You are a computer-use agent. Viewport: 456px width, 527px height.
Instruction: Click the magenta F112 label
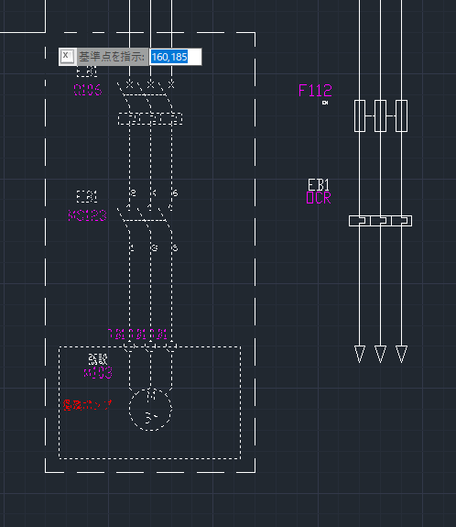coord(315,91)
